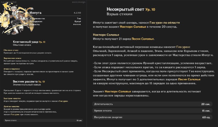Click the "Клятвенный удар" talent title
Image resolution: width=218 pixels, height=127 pixels.
(x=26, y=42)
